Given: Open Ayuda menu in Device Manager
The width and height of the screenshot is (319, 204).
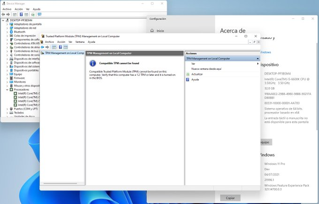Looking at the screenshot, I should point(37,9).
